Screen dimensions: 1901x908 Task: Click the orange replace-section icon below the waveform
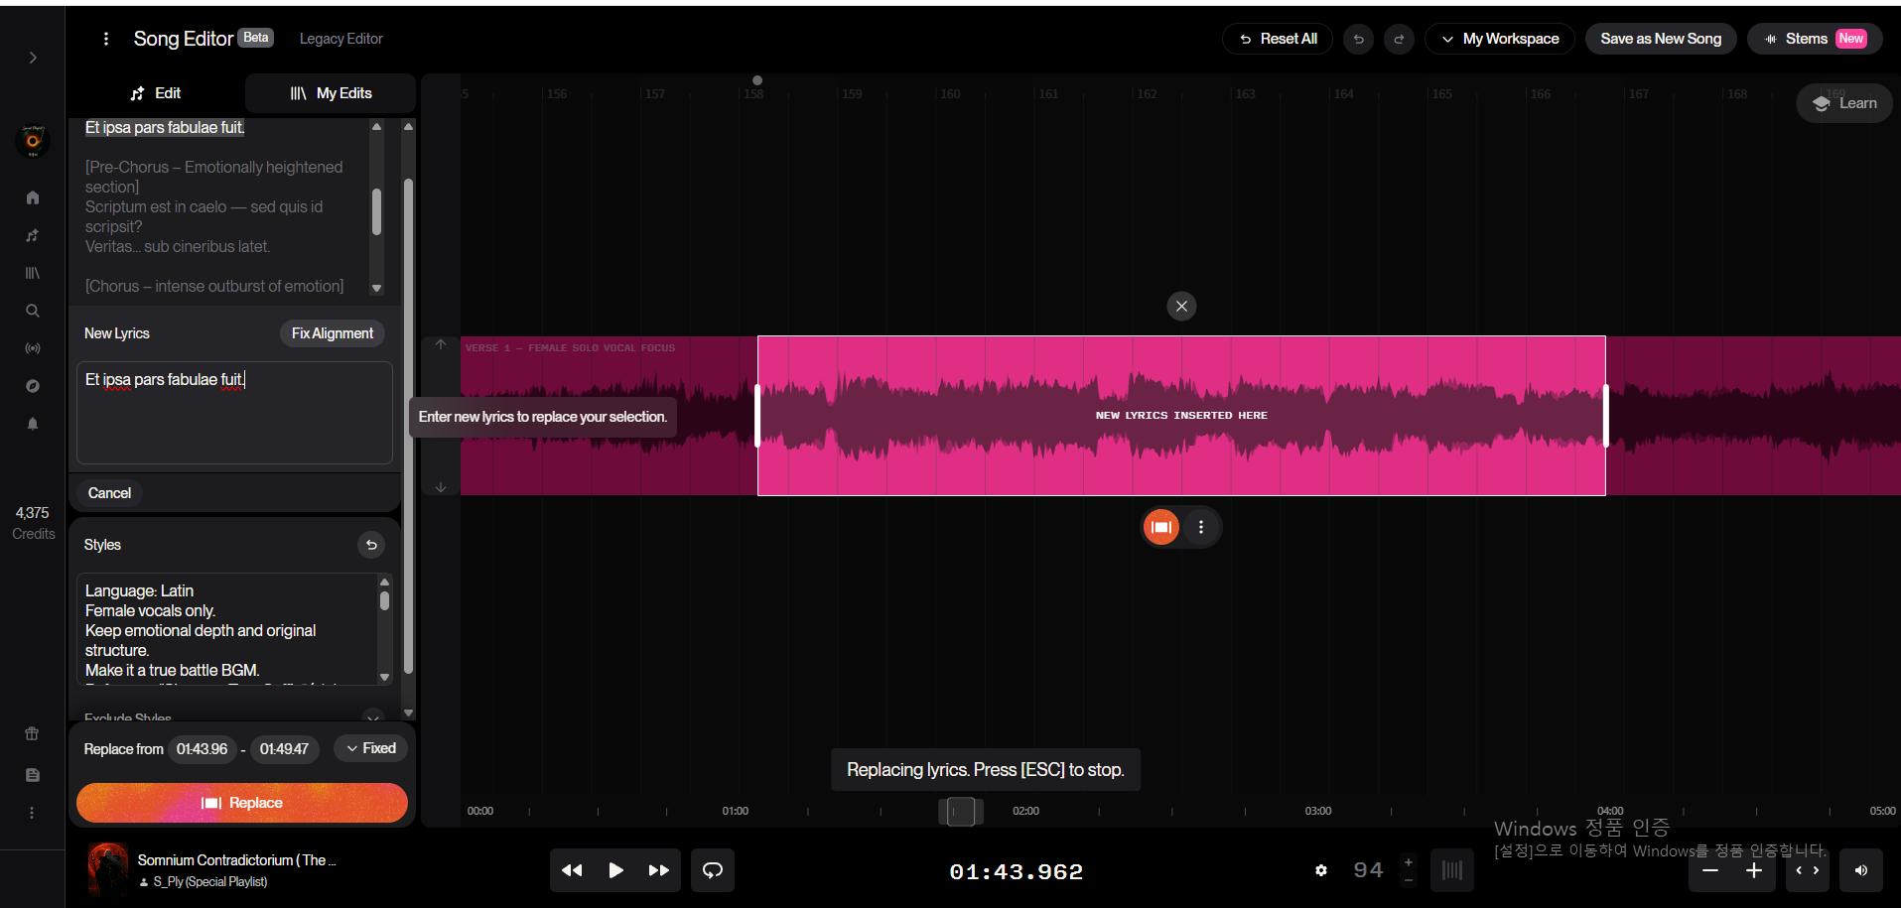coord(1160,527)
